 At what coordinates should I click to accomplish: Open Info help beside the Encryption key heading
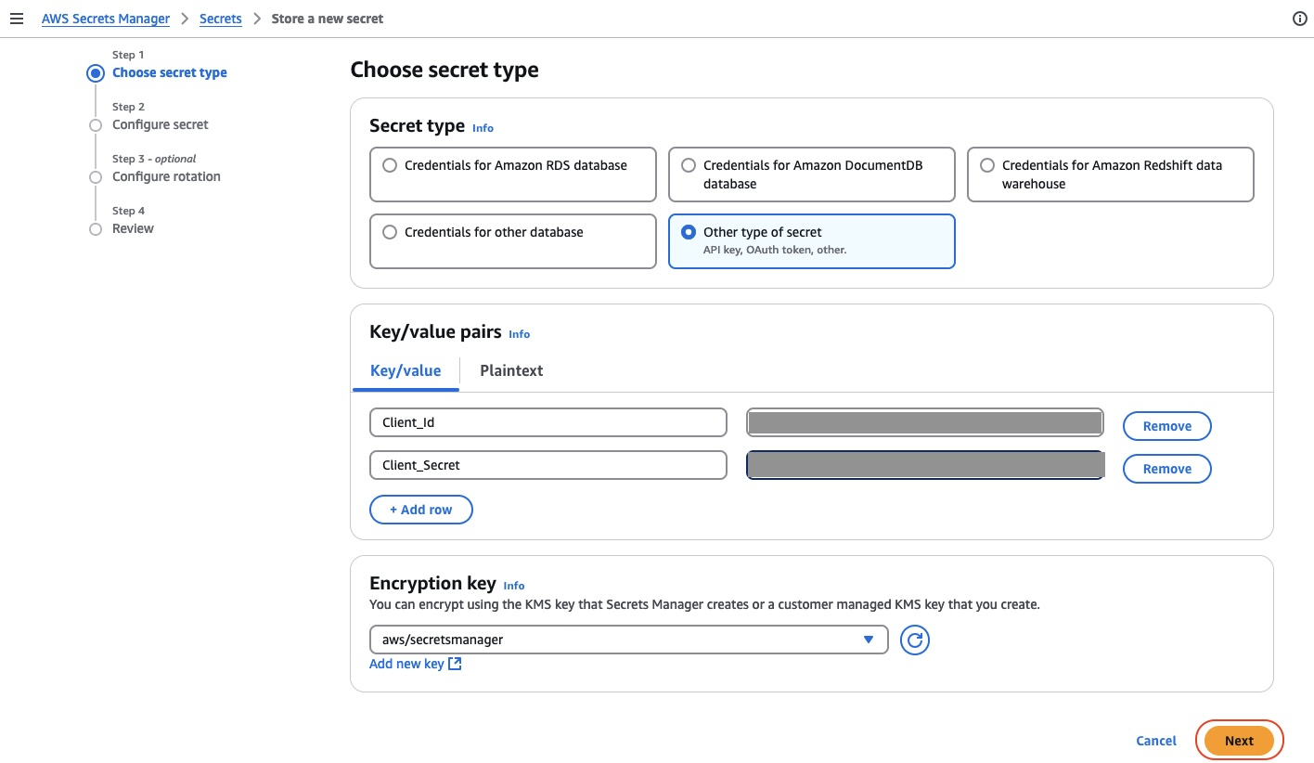coord(514,586)
